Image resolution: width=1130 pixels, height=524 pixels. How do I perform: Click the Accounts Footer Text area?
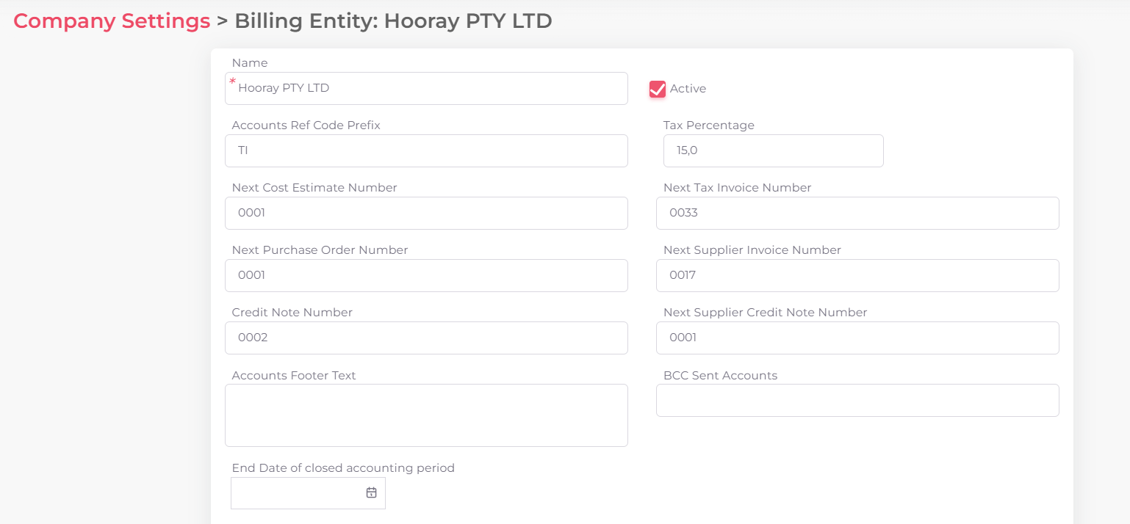point(426,415)
